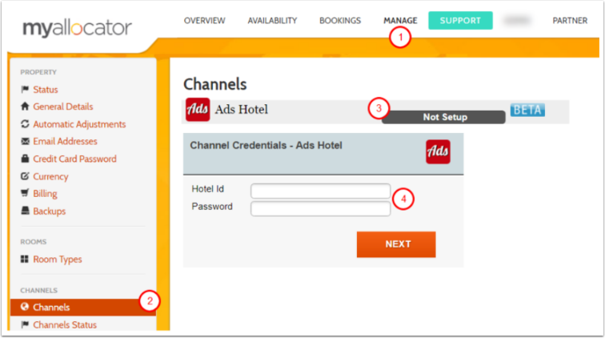The image size is (605, 338).
Task: Click the blurred account menu item
Action: point(517,21)
